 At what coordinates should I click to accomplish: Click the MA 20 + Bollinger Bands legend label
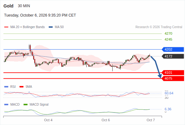click(x=28, y=27)
